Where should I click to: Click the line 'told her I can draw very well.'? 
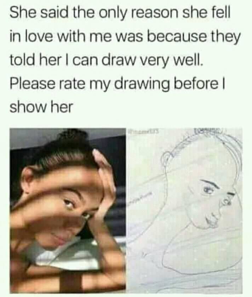coord(106,60)
